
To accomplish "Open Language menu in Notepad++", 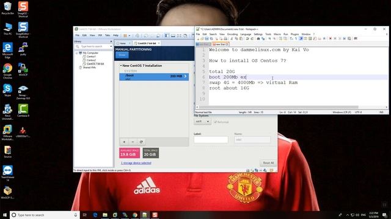I will [x=246, y=34].
